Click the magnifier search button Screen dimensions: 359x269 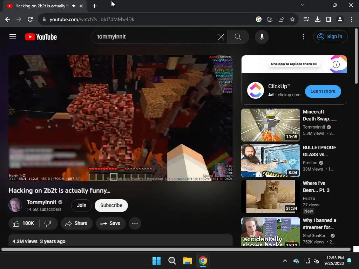238,36
